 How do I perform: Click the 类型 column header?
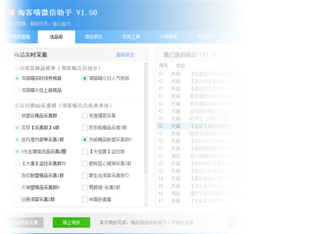180,66
